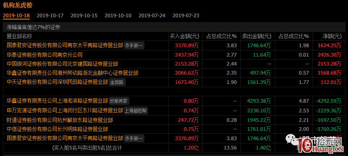Open 中信证券长兴明珠路 branch link
The width and height of the screenshot is (348, 156).
pos(57,129)
